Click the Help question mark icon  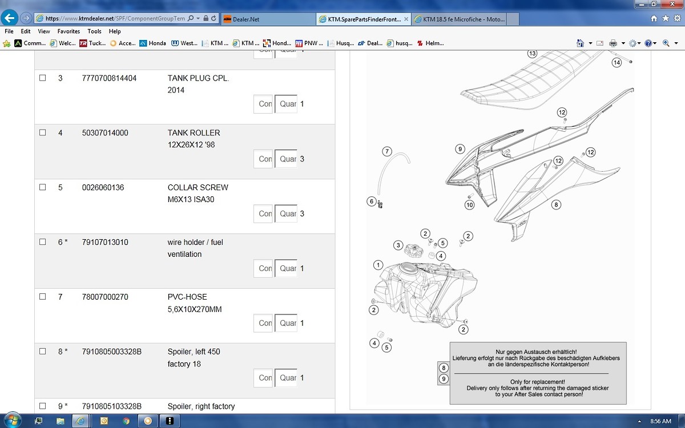(648, 43)
